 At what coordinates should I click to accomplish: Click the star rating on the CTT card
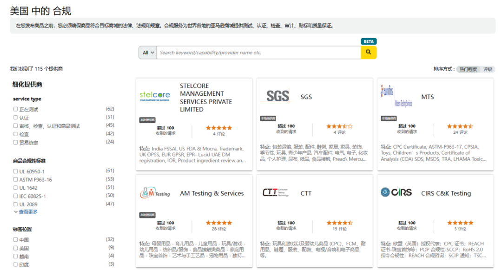339,223
